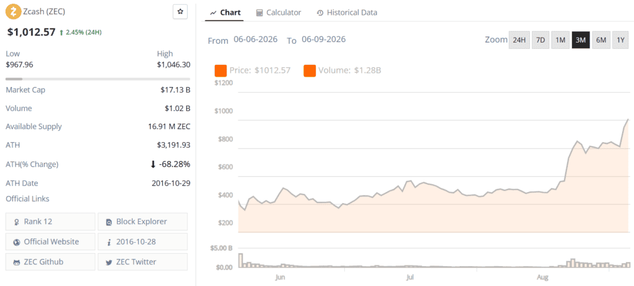The image size is (634, 286).
Task: Click the To date field 06-09-2026
Action: click(323, 40)
